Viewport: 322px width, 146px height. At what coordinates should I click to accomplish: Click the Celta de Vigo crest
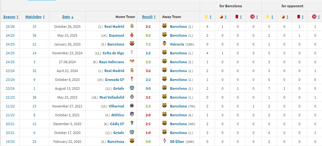pyautogui.click(x=132, y=53)
